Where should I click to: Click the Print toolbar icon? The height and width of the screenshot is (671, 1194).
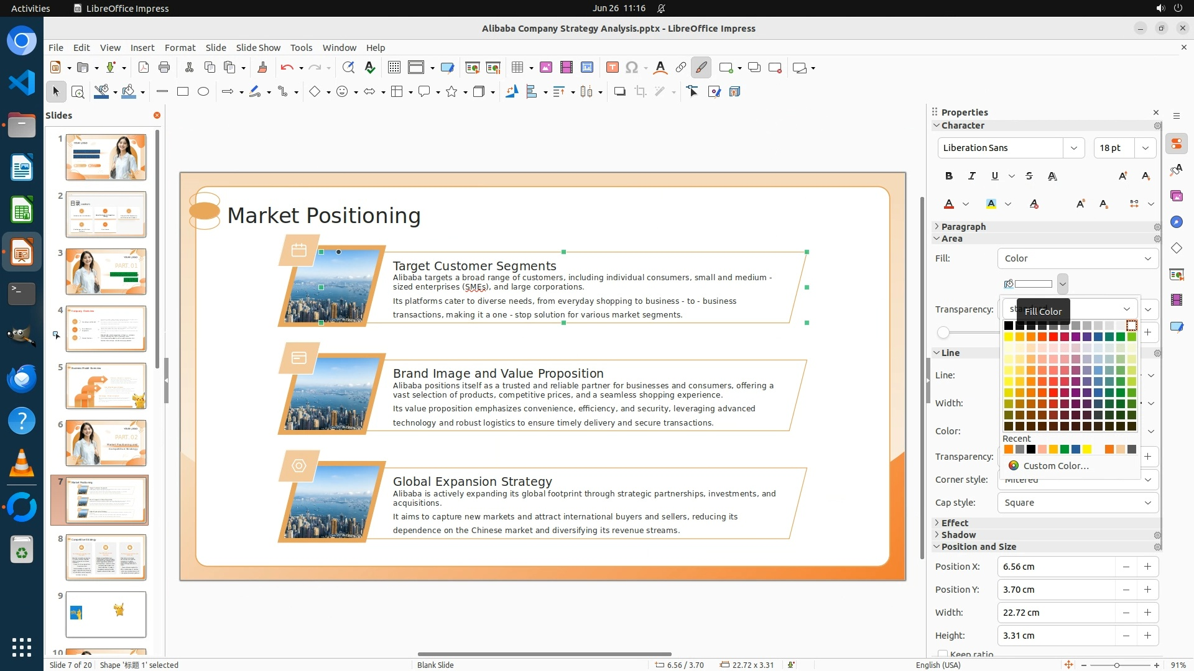point(164,67)
